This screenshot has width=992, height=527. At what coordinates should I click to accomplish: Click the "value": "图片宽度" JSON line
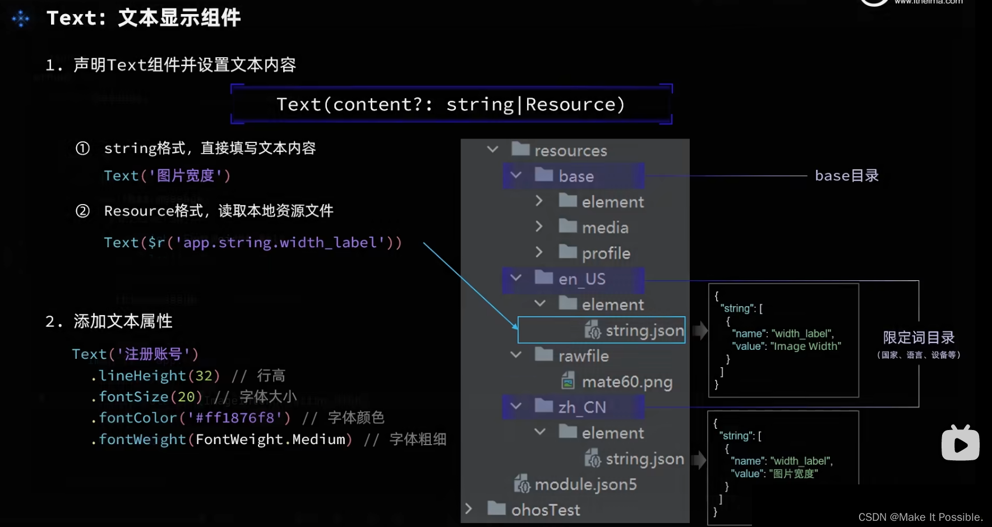[774, 473]
